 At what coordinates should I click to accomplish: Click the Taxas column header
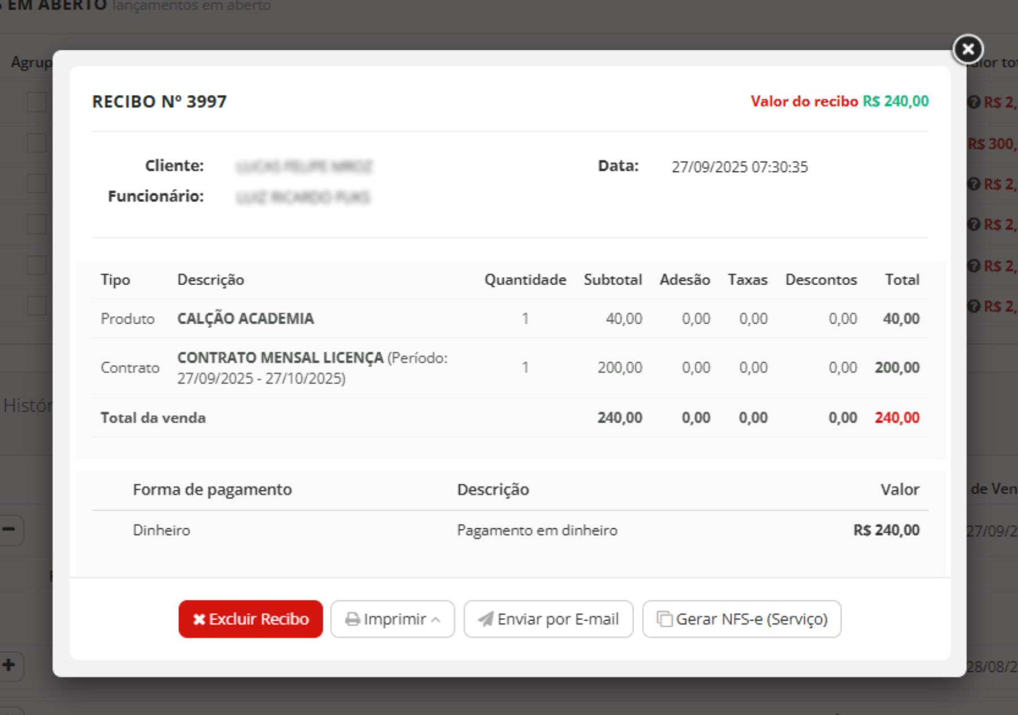pos(747,280)
